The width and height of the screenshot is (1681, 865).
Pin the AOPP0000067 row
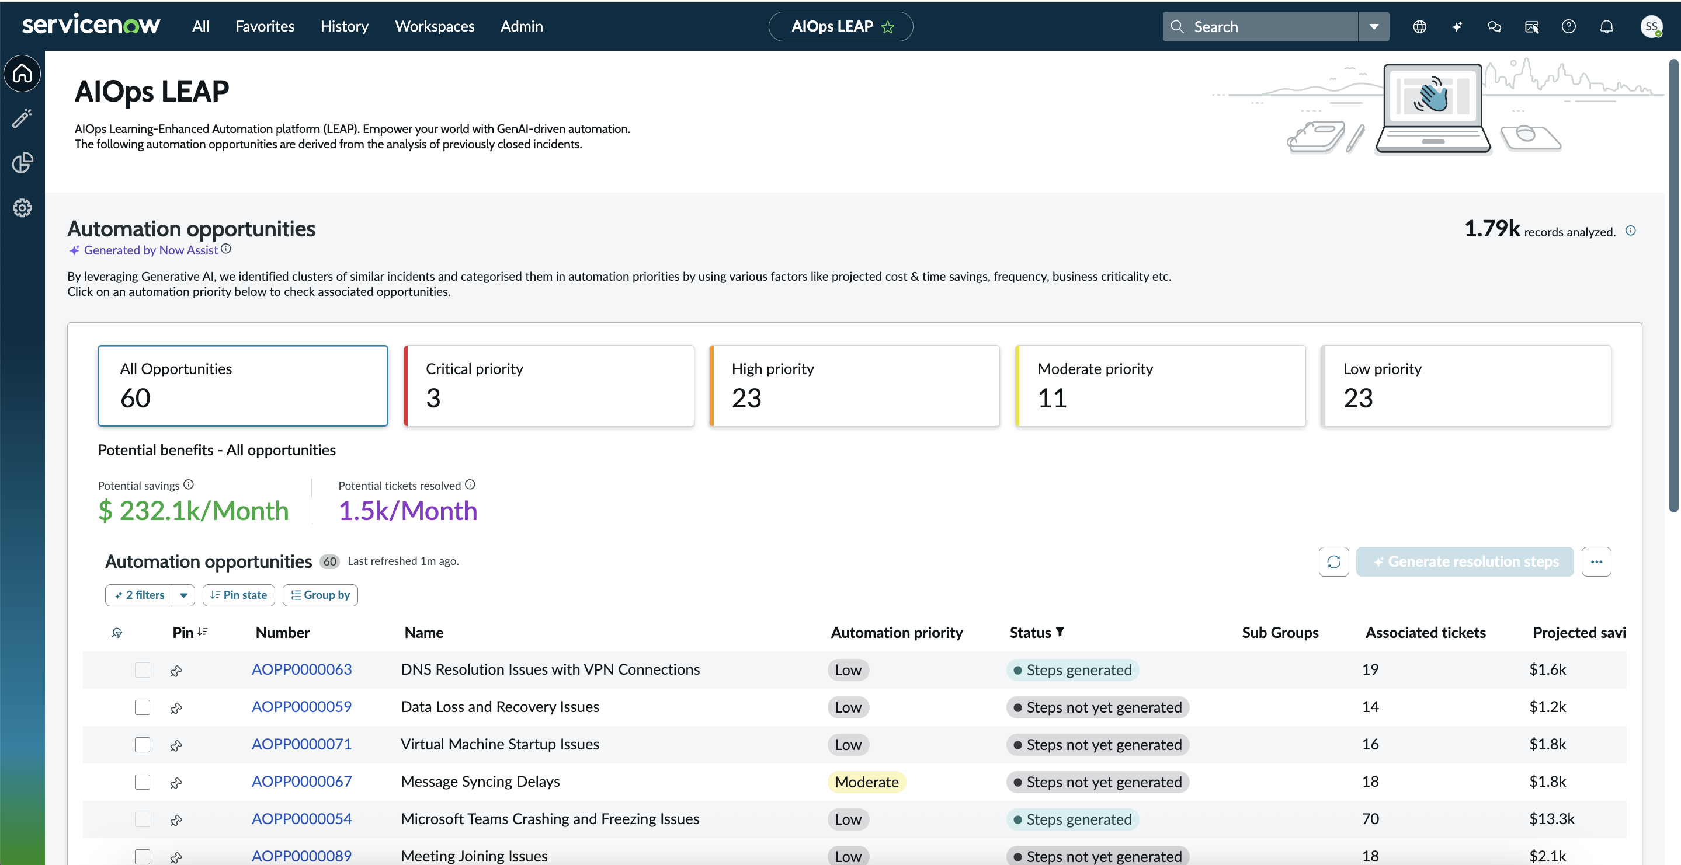[x=176, y=782]
